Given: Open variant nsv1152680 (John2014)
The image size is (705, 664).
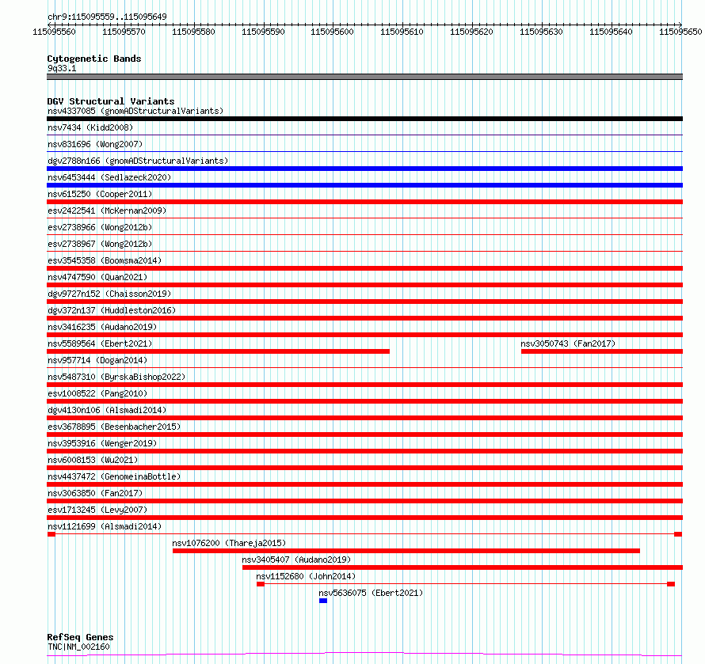Looking at the screenshot, I should [306, 576].
